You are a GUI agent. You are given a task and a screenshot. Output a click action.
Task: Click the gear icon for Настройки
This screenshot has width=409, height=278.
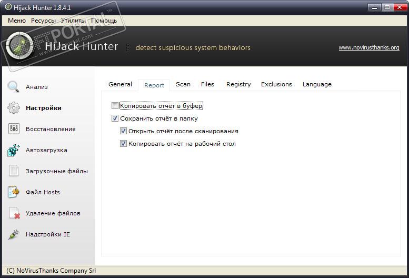[x=14, y=108]
